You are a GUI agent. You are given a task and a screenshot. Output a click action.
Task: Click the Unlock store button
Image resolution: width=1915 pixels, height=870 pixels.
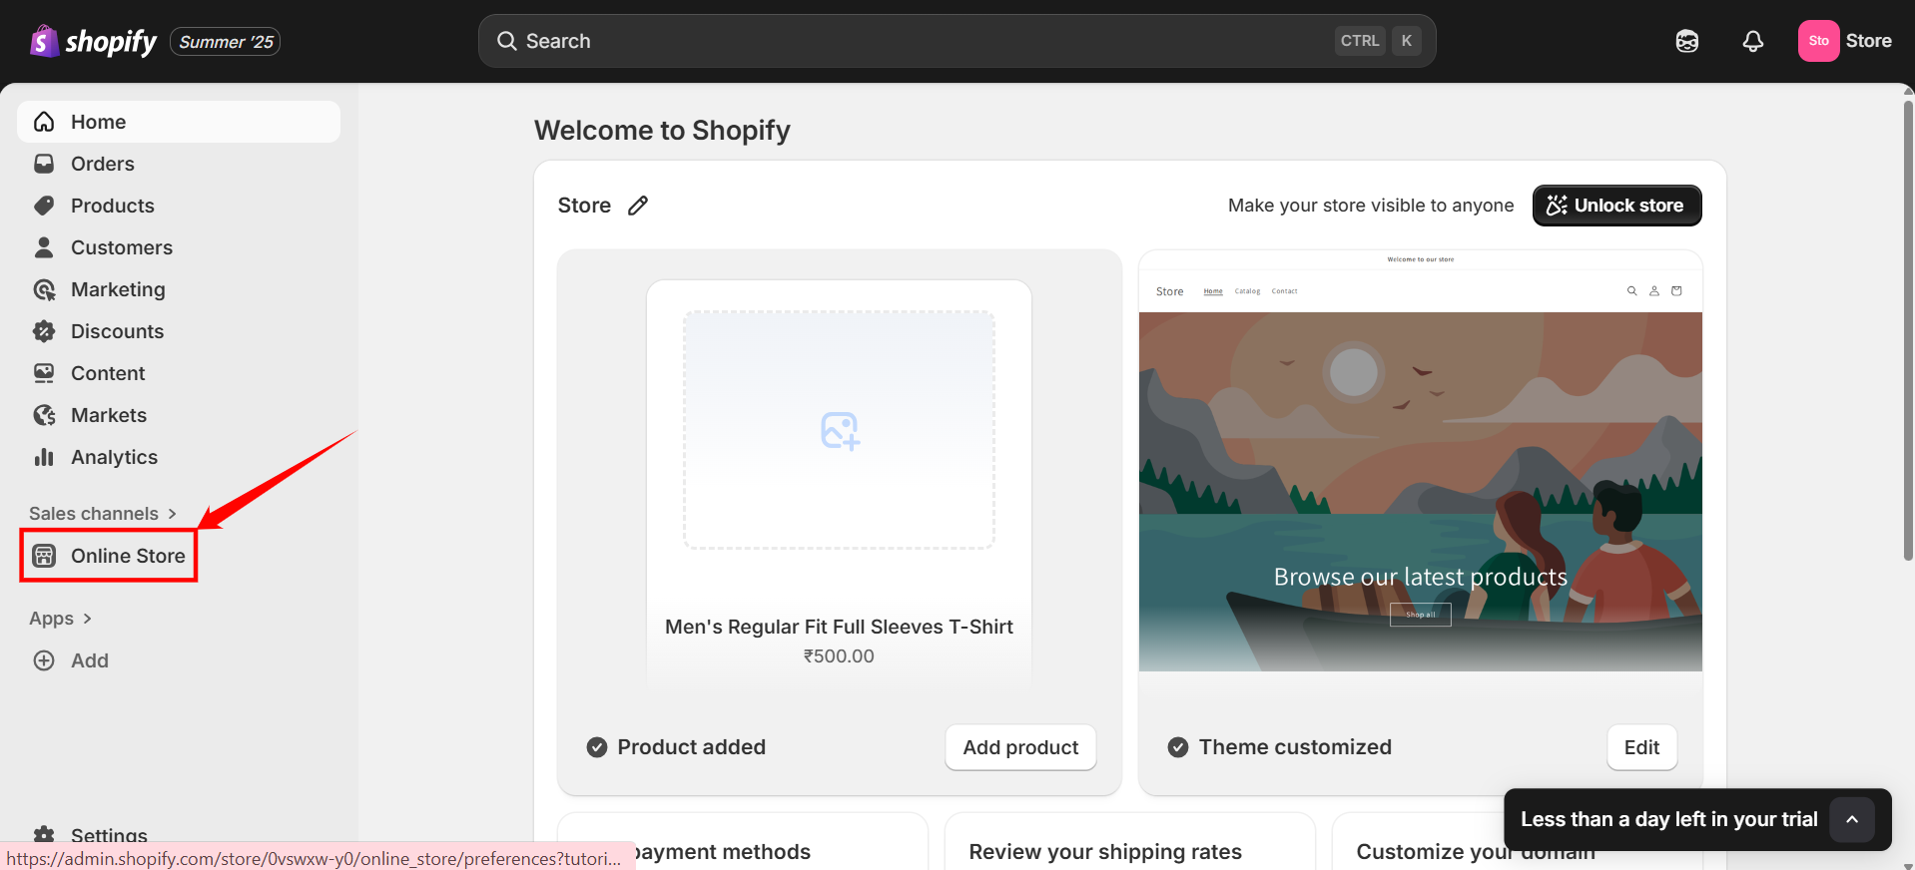coord(1616,206)
